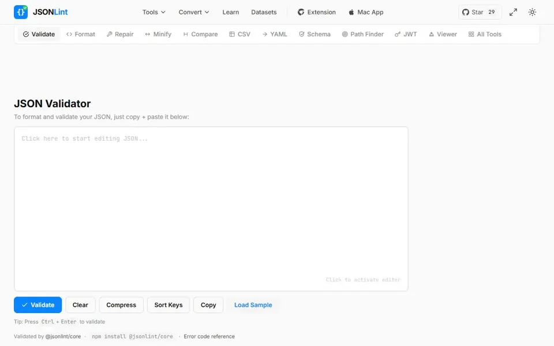This screenshot has height=346, width=554.
Task: Open the Schema tool tab
Action: (x=315, y=34)
